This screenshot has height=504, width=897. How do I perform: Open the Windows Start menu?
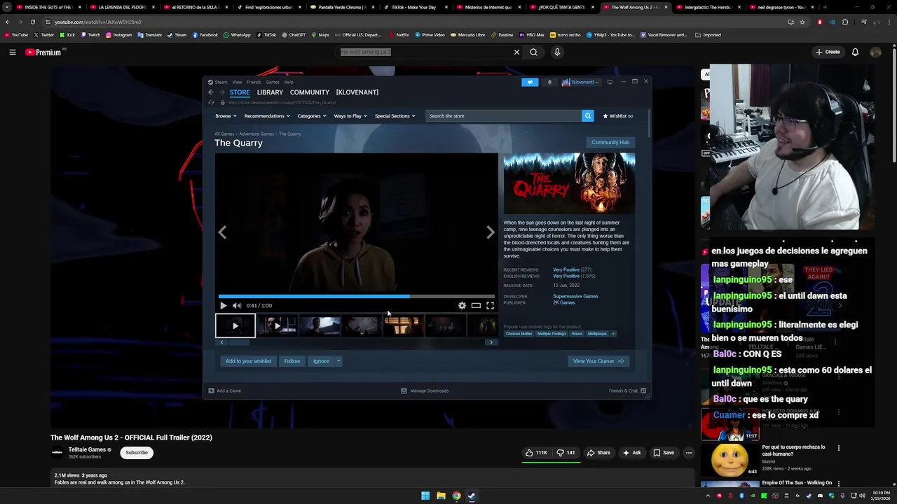pos(425,496)
